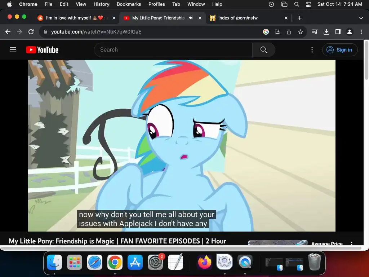Install app using the address bar icon
This screenshot has height=277, width=369.
coord(277,32)
